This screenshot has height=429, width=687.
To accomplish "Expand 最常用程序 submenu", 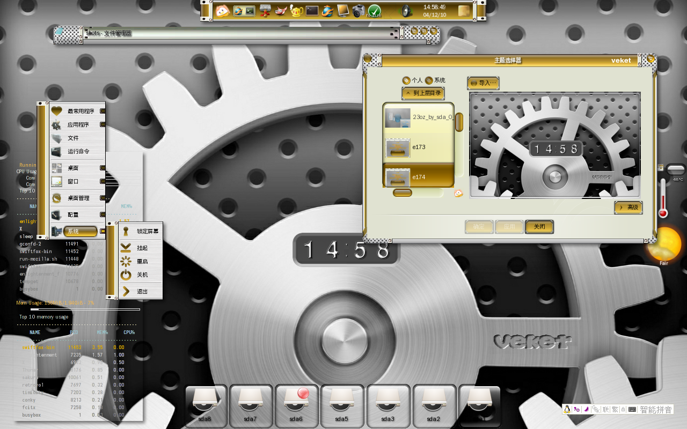I will coord(78,111).
